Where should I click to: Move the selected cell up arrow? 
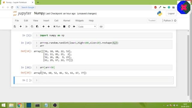click(43, 27)
